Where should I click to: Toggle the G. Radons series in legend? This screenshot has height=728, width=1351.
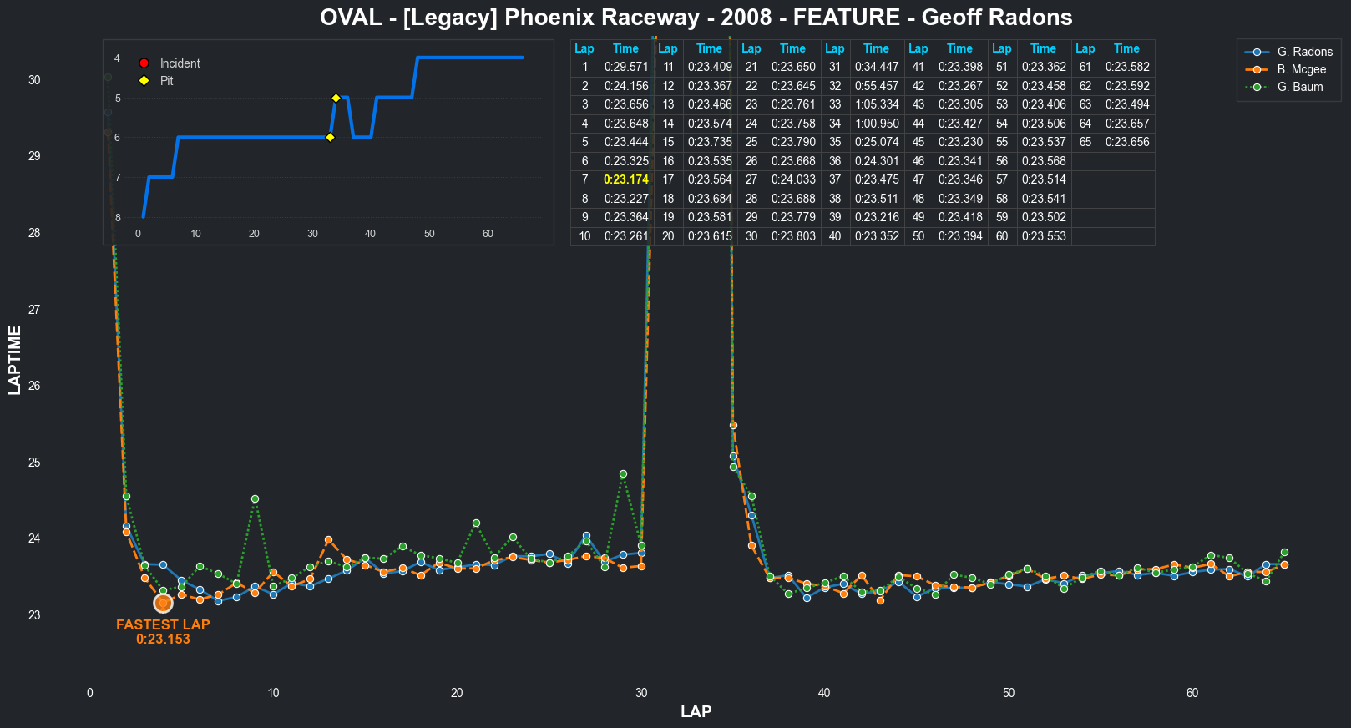pos(1304,52)
